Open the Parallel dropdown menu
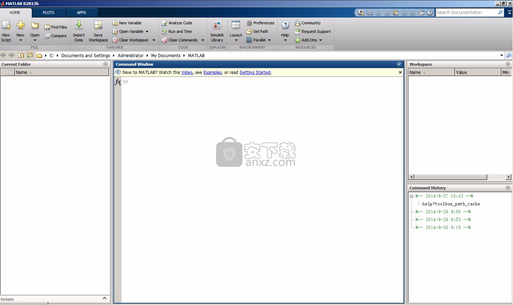Screen dimensions: 513x305 click(258, 40)
